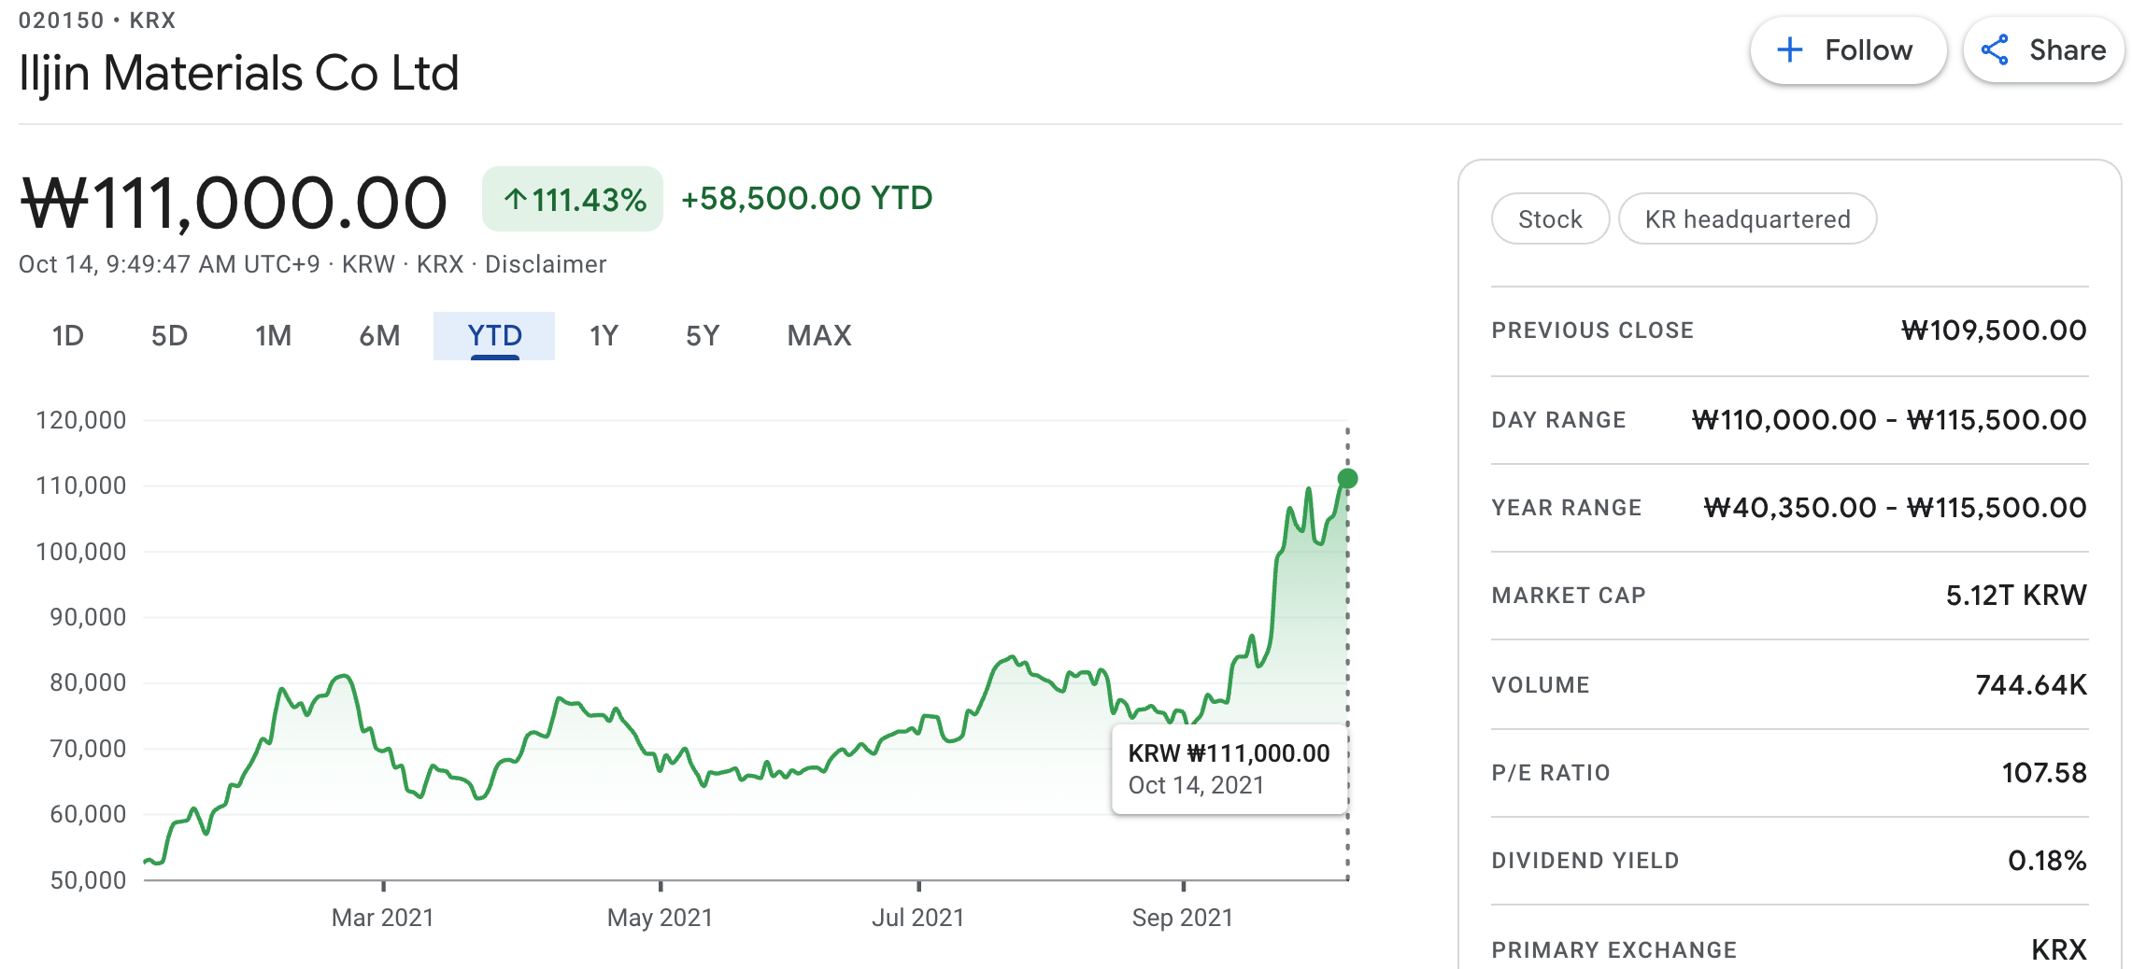Click the VOLUME label
Viewport: 2132px width, 969px height.
tap(1541, 685)
